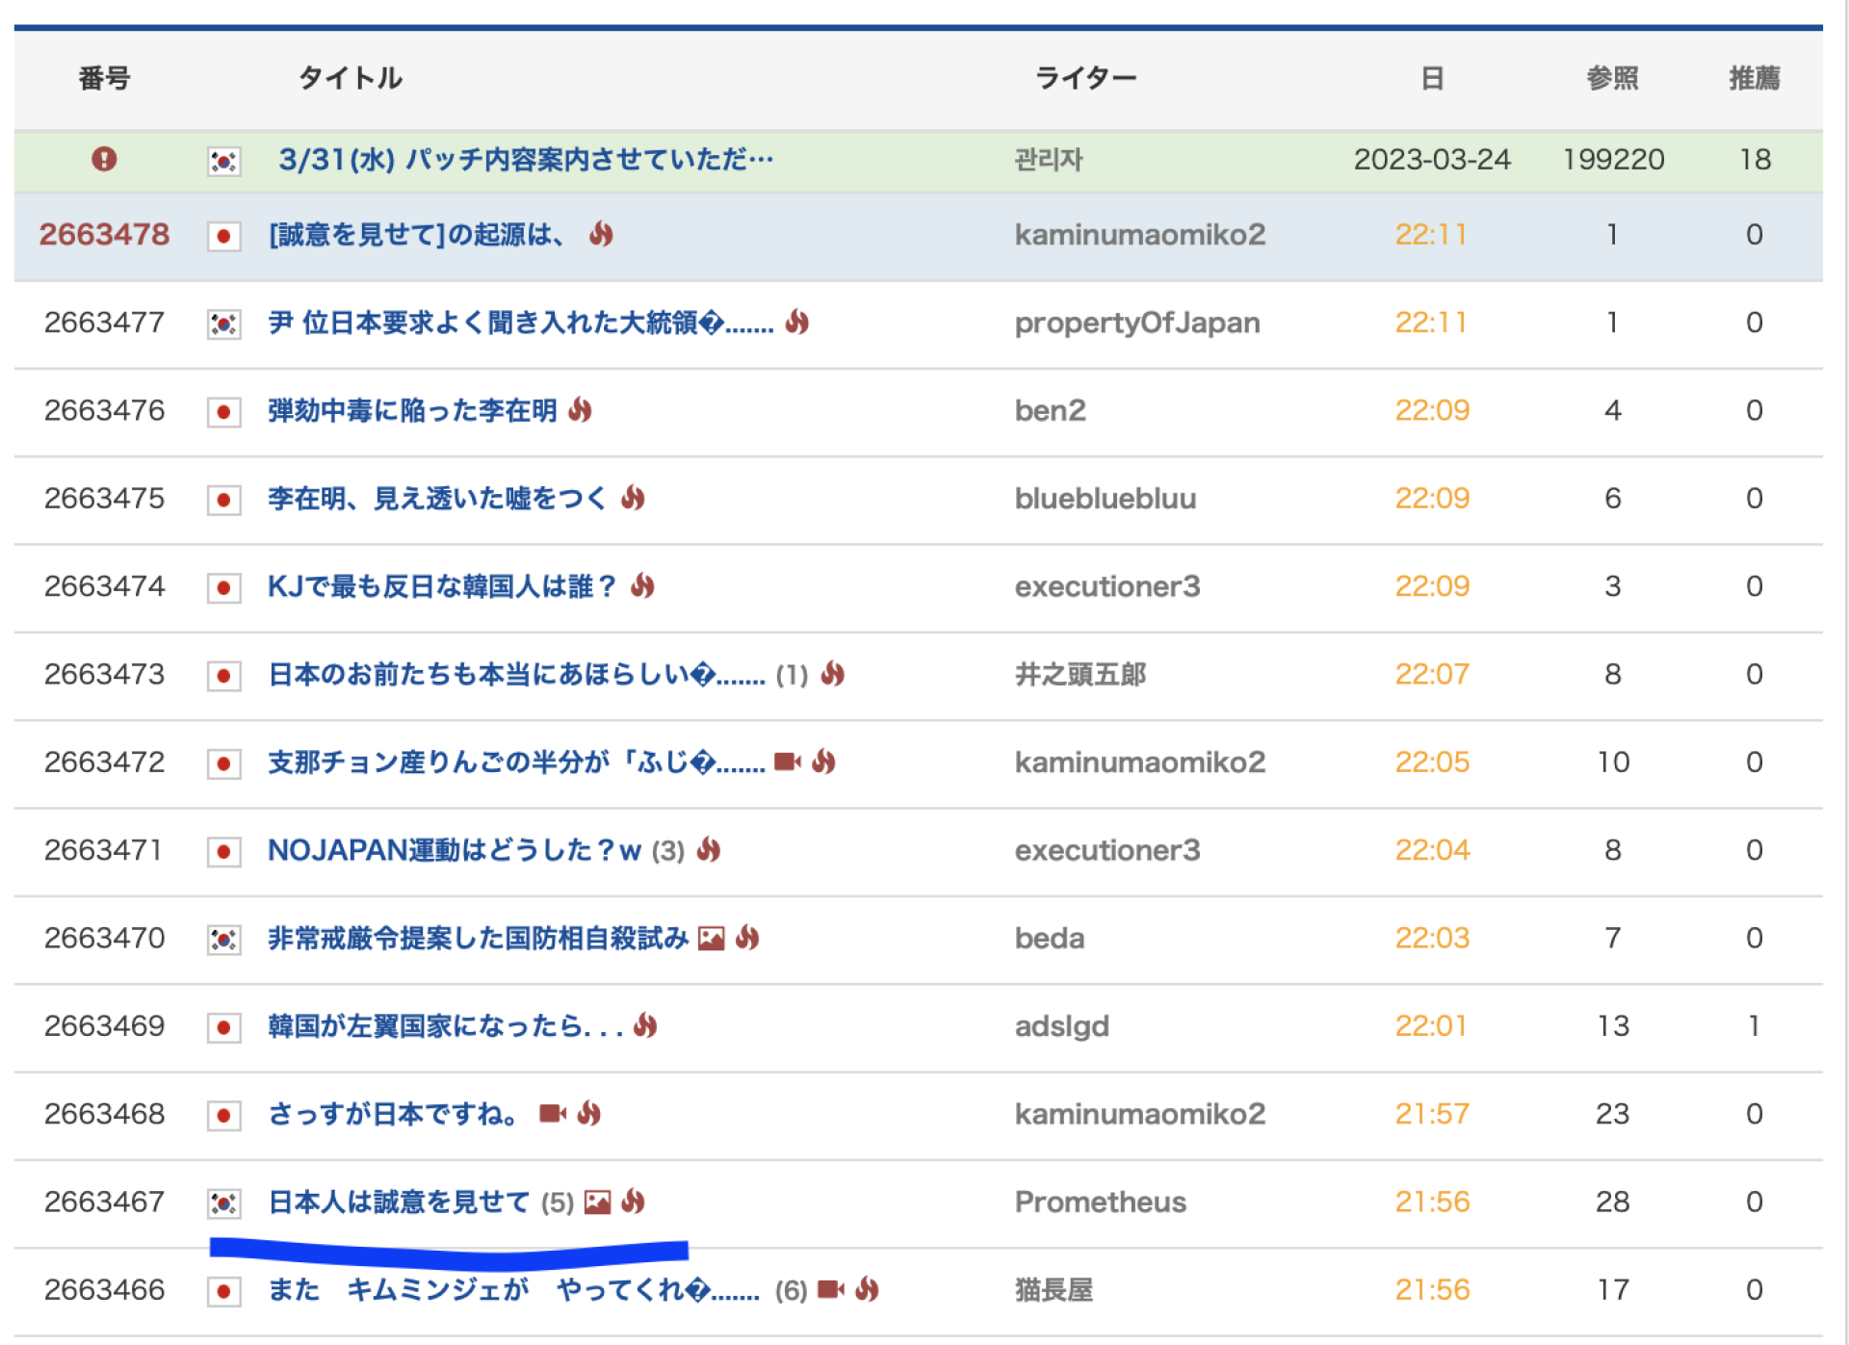Click the Korean flag icon in row 2663467
The height and width of the screenshot is (1345, 1849).
click(223, 1203)
